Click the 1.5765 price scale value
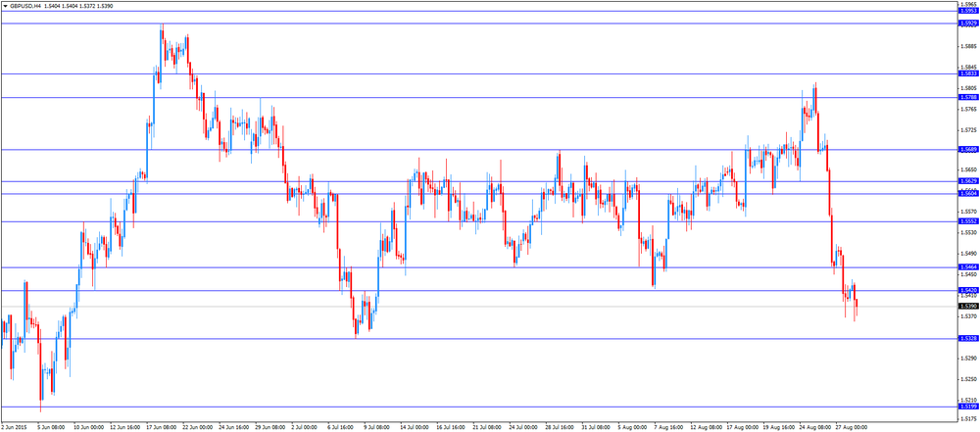Screen dimensions: 980x432 tap(969, 109)
